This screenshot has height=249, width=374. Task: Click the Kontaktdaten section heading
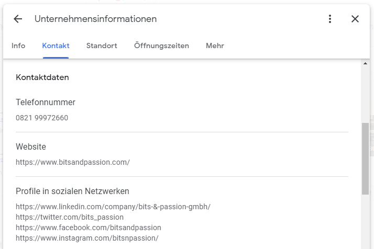(42, 77)
